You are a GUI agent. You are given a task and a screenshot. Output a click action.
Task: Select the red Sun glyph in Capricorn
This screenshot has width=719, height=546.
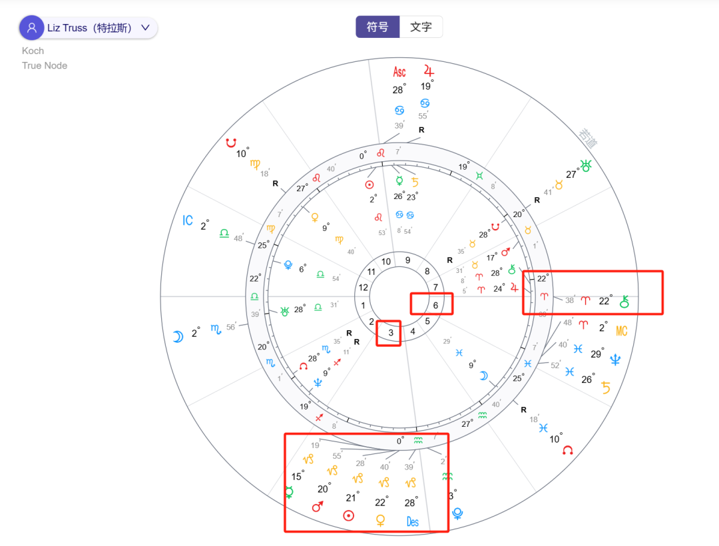pyautogui.click(x=349, y=515)
